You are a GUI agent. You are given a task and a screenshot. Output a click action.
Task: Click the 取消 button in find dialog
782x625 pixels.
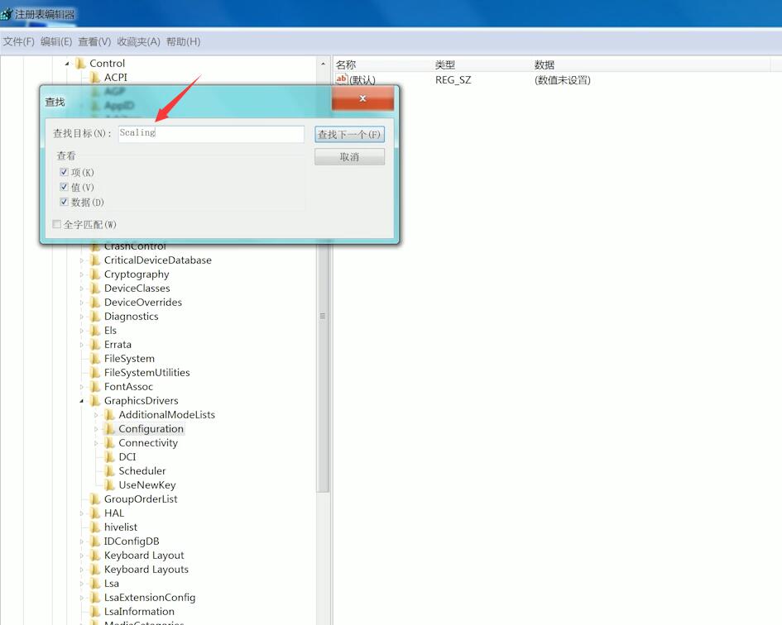pos(349,157)
